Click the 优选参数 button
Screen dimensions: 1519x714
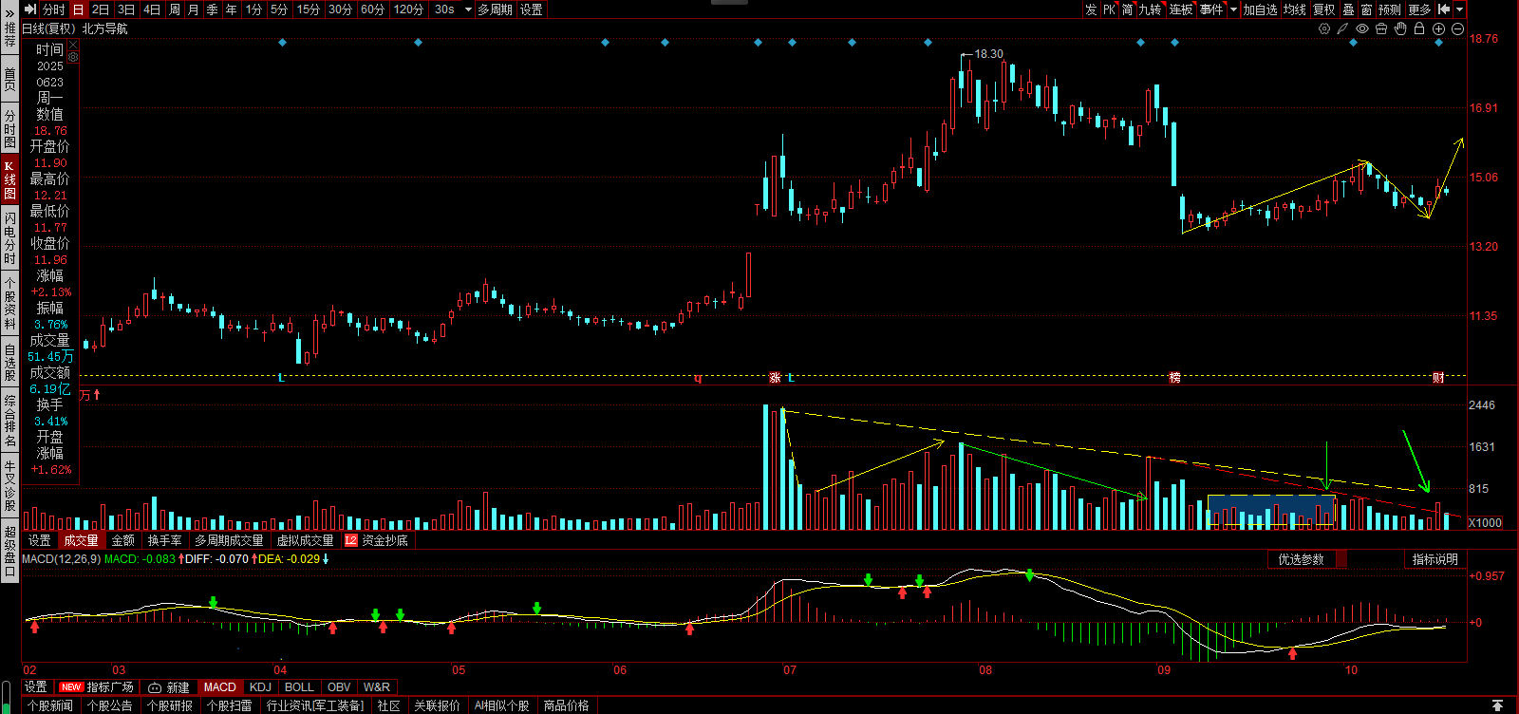coord(1301,559)
